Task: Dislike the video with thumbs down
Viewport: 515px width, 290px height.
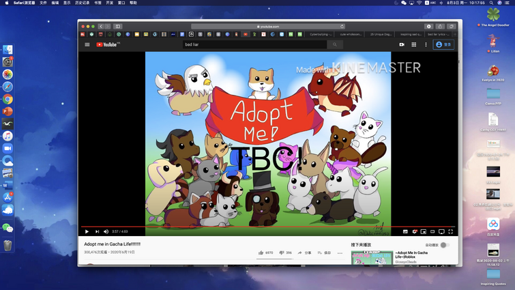Action: [285, 253]
